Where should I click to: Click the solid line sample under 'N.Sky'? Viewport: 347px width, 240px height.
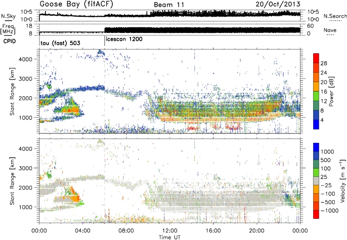(x=8, y=20)
